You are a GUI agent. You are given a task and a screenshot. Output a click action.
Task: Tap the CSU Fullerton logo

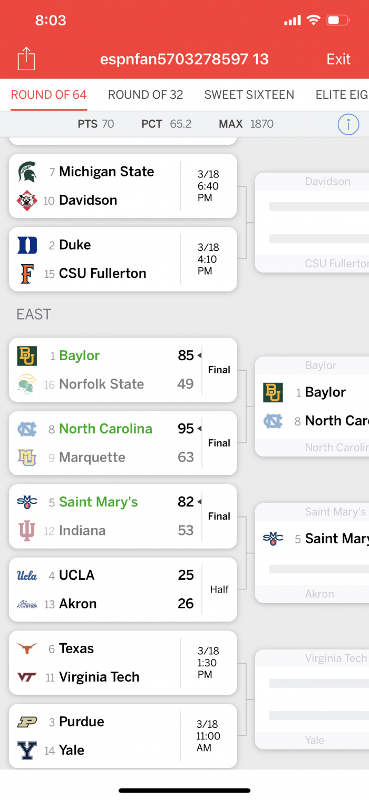[27, 274]
